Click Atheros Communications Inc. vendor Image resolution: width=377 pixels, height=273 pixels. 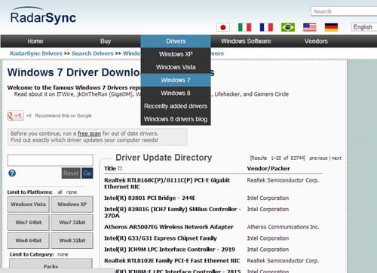tap(283, 227)
